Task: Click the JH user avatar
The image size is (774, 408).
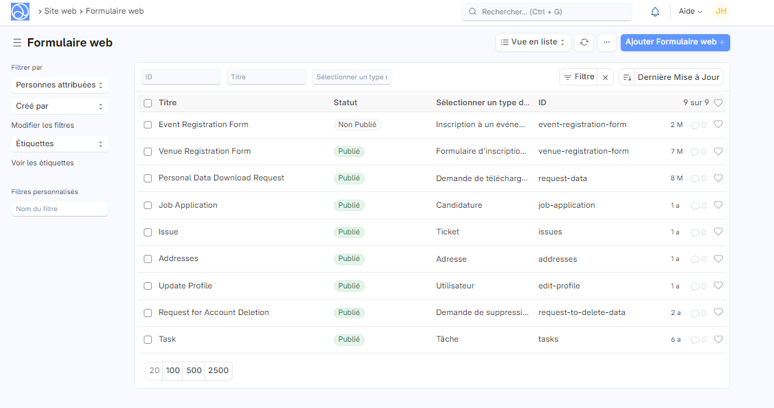Action: [x=721, y=12]
